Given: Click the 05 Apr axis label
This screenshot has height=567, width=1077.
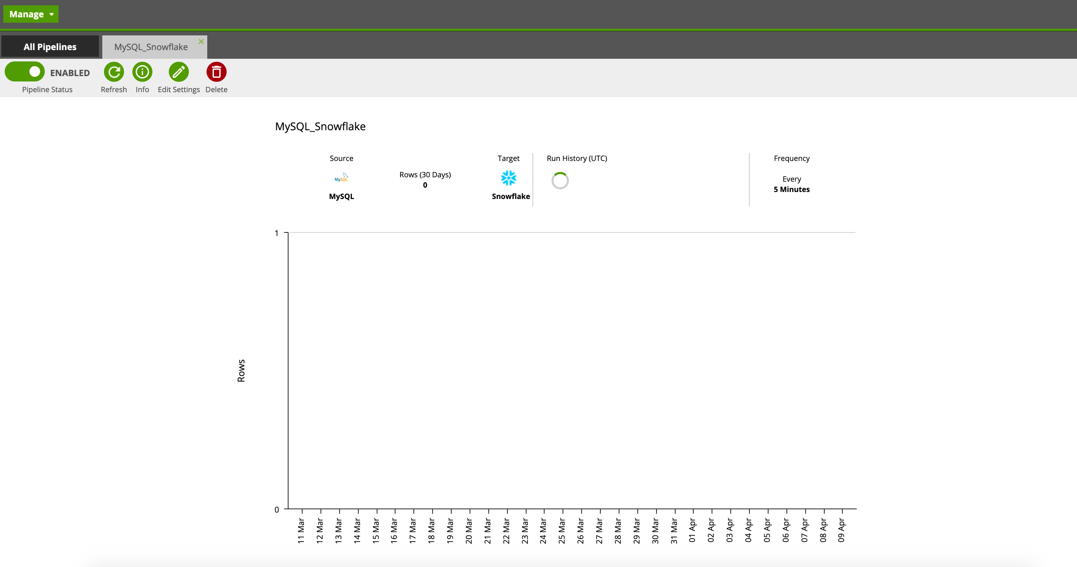Looking at the screenshot, I should [767, 530].
